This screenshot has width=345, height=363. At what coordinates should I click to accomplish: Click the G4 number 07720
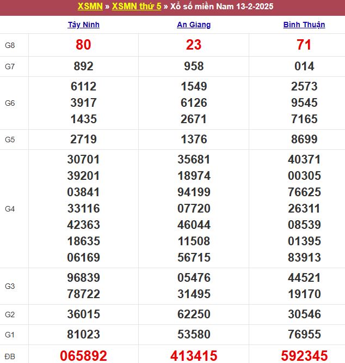(x=194, y=208)
